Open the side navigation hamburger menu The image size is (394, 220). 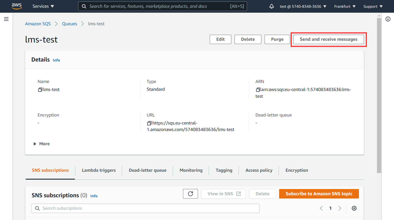click(6, 19)
